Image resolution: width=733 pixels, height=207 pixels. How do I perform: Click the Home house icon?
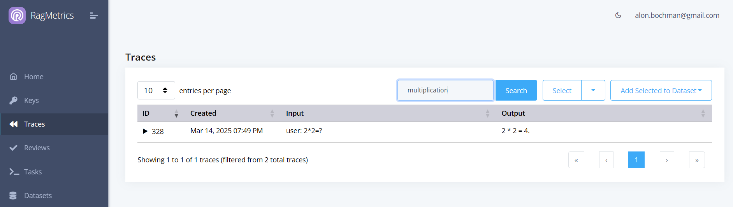[14, 77]
